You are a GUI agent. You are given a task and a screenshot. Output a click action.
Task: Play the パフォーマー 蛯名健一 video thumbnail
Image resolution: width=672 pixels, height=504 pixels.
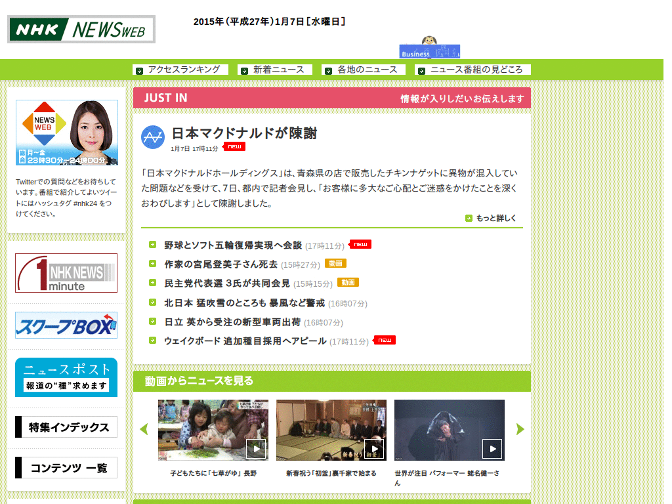450,430
